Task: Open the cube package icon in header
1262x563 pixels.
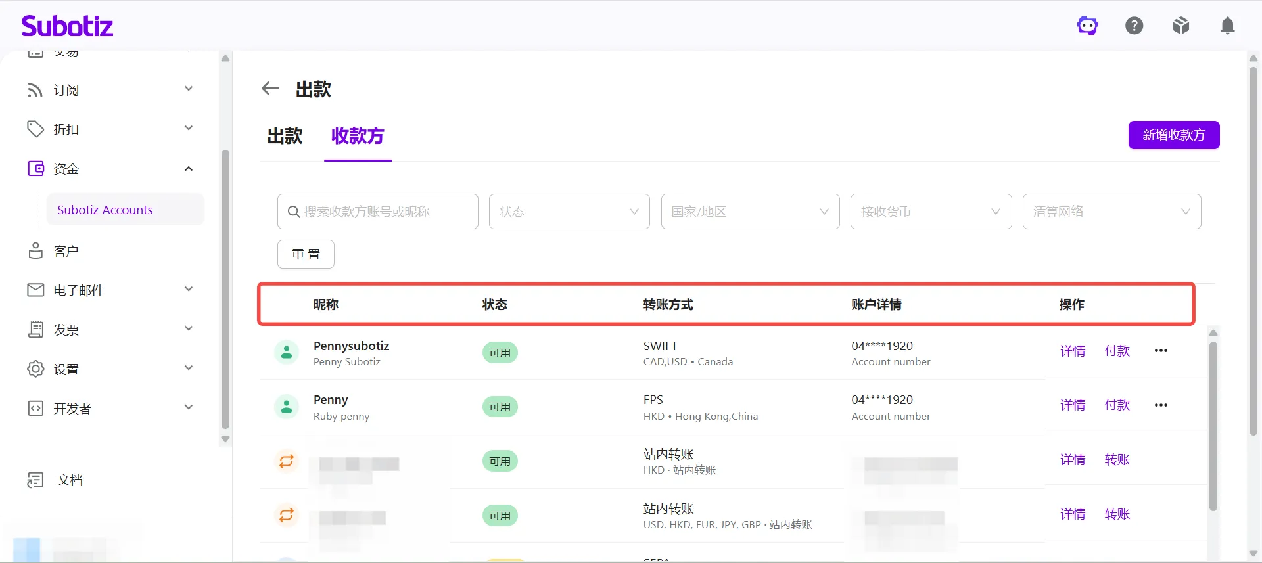Action: coord(1181,26)
